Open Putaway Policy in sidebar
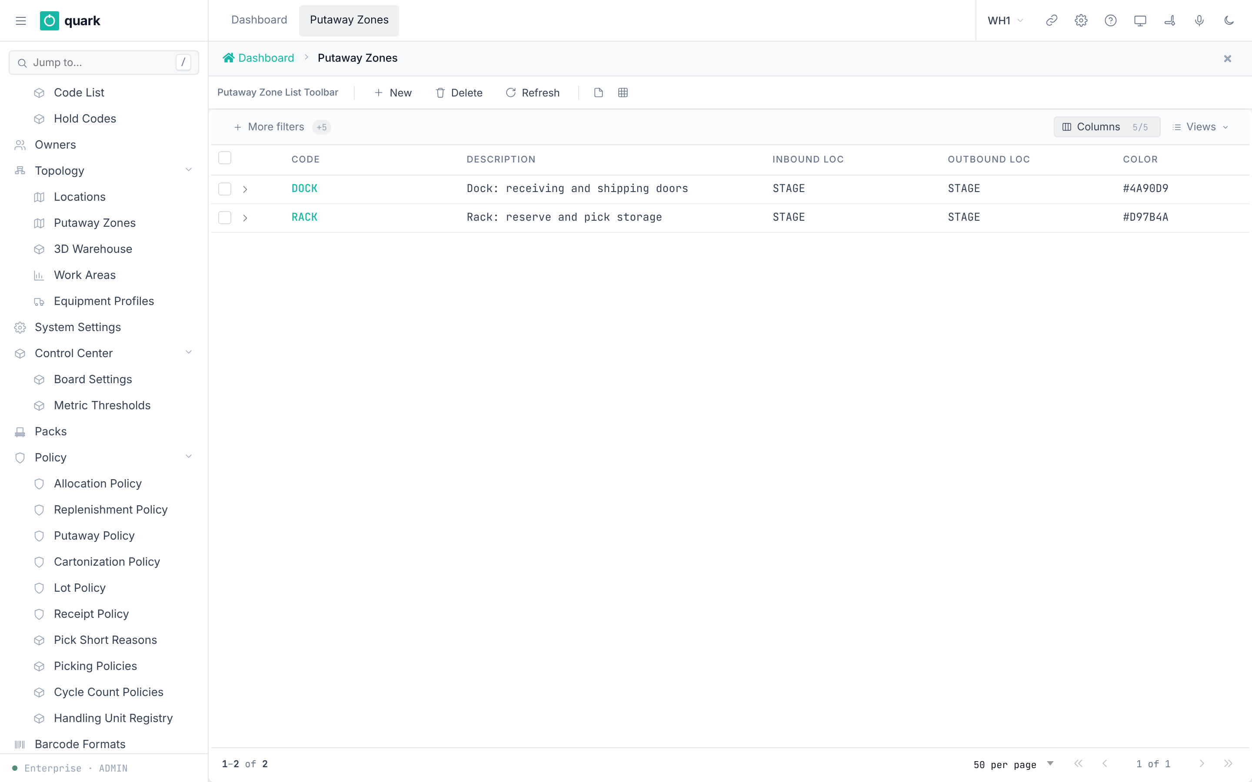Image resolution: width=1252 pixels, height=782 pixels. tap(94, 536)
